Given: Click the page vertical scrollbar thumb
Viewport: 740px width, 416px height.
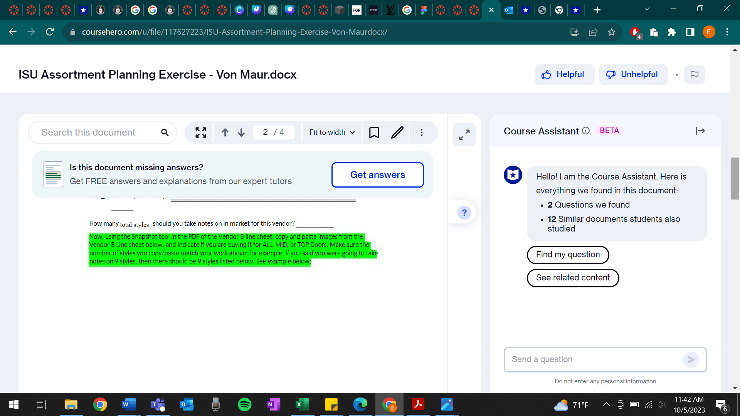Looking at the screenshot, I should (735, 178).
